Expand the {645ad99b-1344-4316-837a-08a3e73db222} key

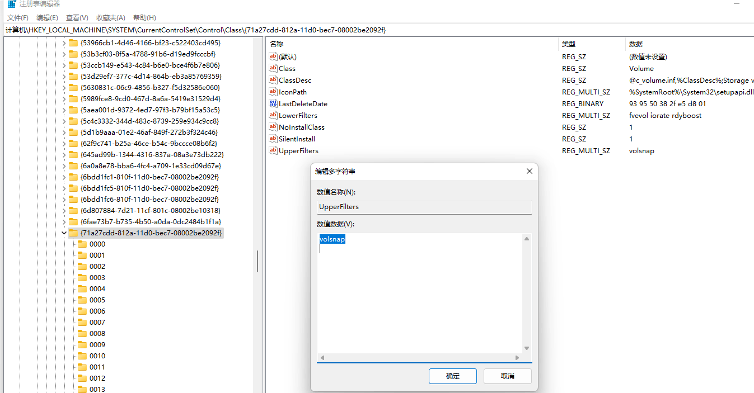[x=64, y=155]
